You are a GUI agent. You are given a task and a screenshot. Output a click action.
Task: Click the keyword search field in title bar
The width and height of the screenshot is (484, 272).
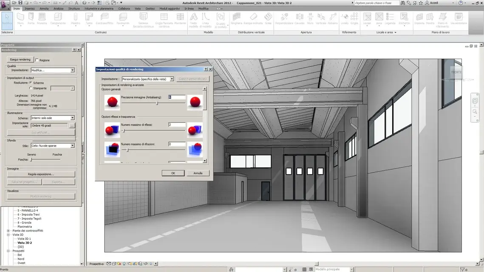click(376, 3)
